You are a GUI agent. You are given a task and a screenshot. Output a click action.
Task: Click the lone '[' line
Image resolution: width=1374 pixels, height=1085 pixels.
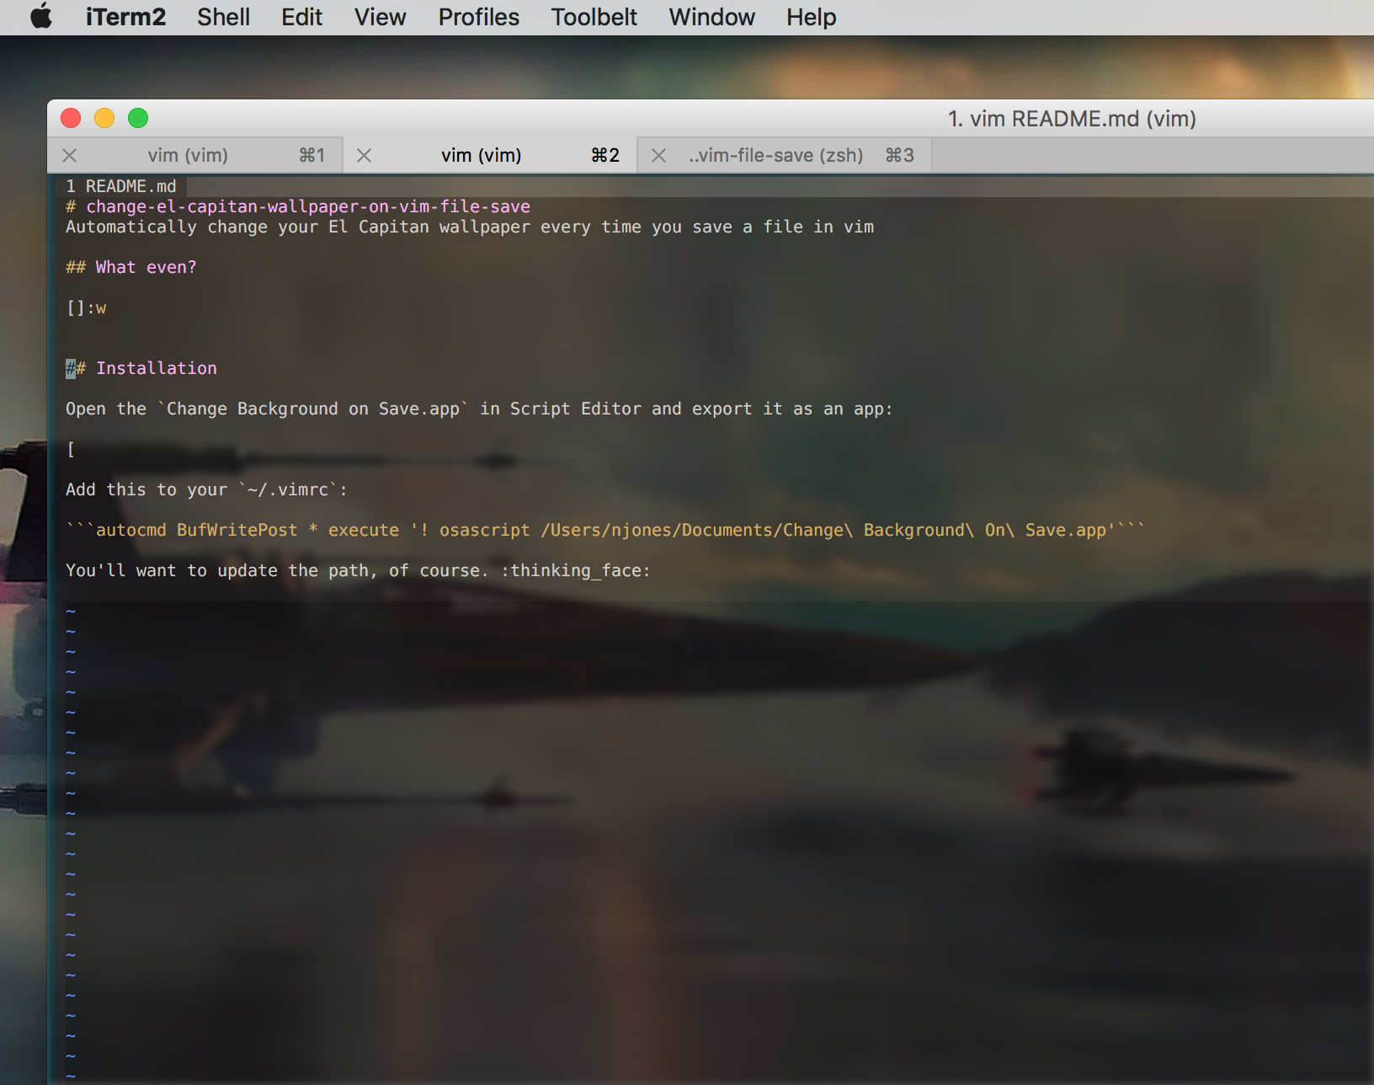[x=71, y=449]
